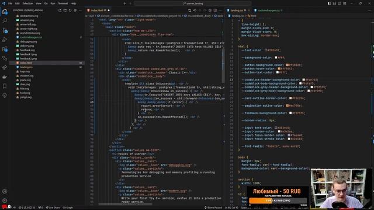This screenshot has width=374, height=210.
Task: Click the Ln 68, Col 43 cursor position
Action: (x=231, y=208)
